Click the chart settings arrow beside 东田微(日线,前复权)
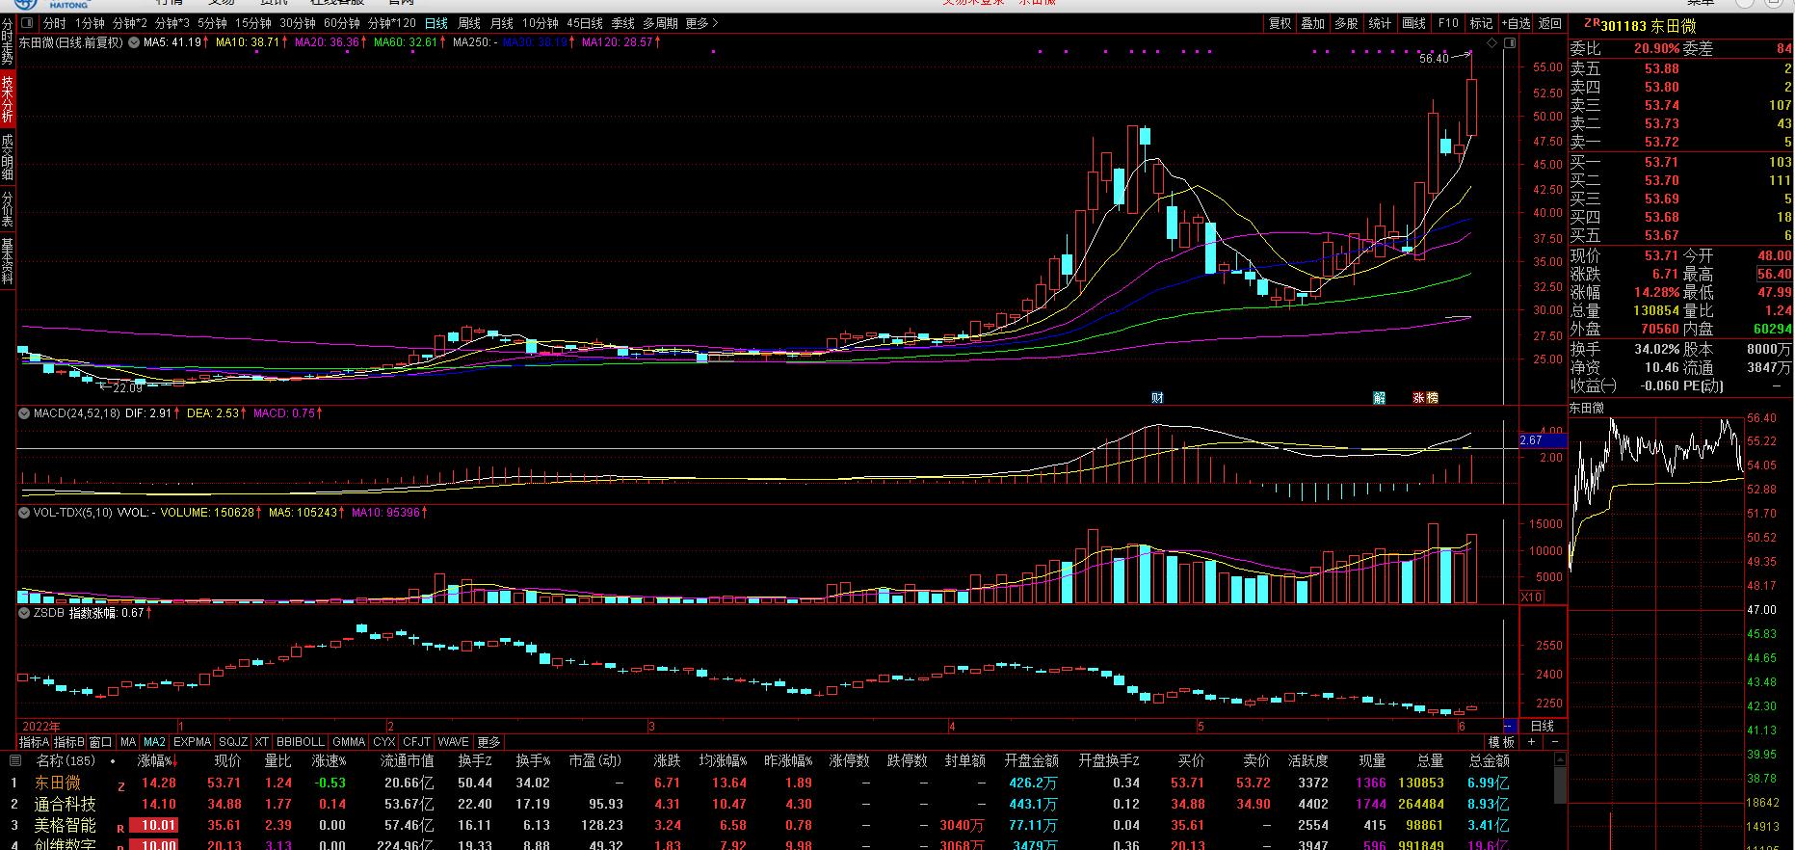 133,42
